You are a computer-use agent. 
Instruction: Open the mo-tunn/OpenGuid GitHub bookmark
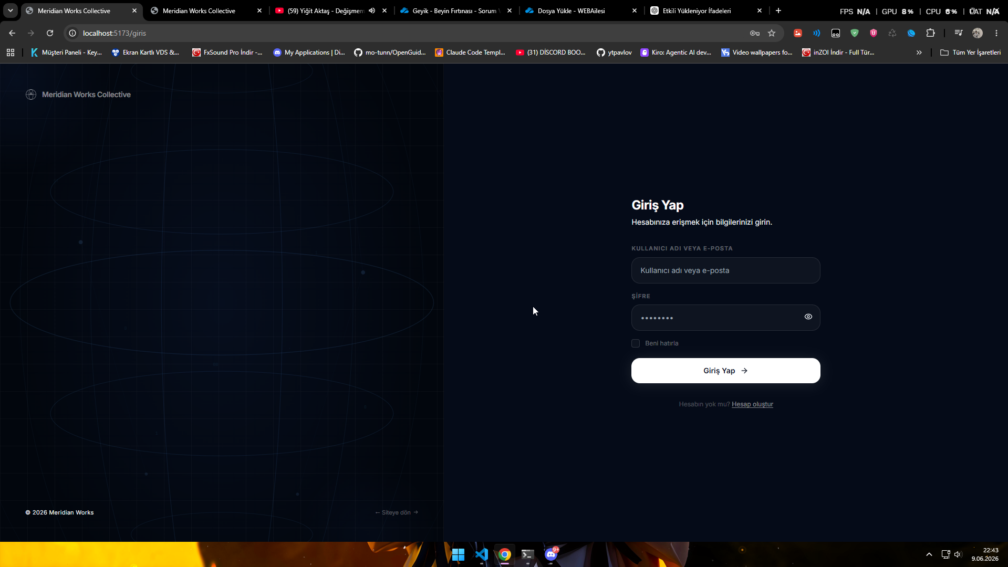(390, 52)
